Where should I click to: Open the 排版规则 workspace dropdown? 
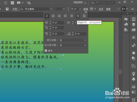tap(80, 3)
